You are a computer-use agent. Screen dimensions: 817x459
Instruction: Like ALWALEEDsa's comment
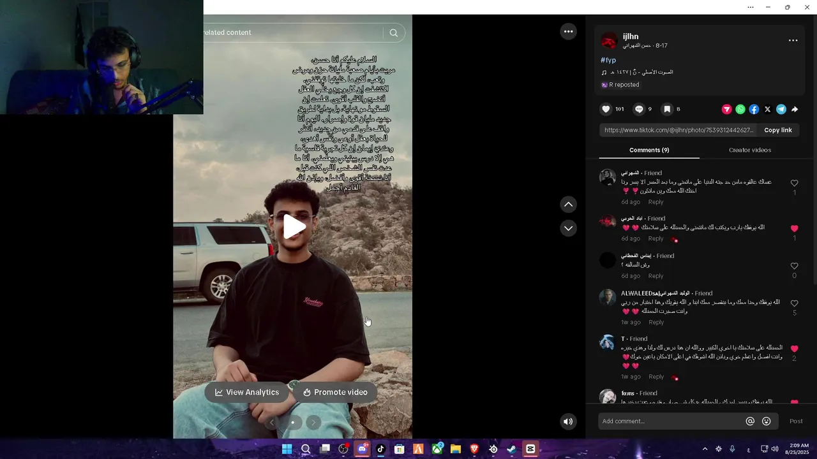click(x=794, y=303)
